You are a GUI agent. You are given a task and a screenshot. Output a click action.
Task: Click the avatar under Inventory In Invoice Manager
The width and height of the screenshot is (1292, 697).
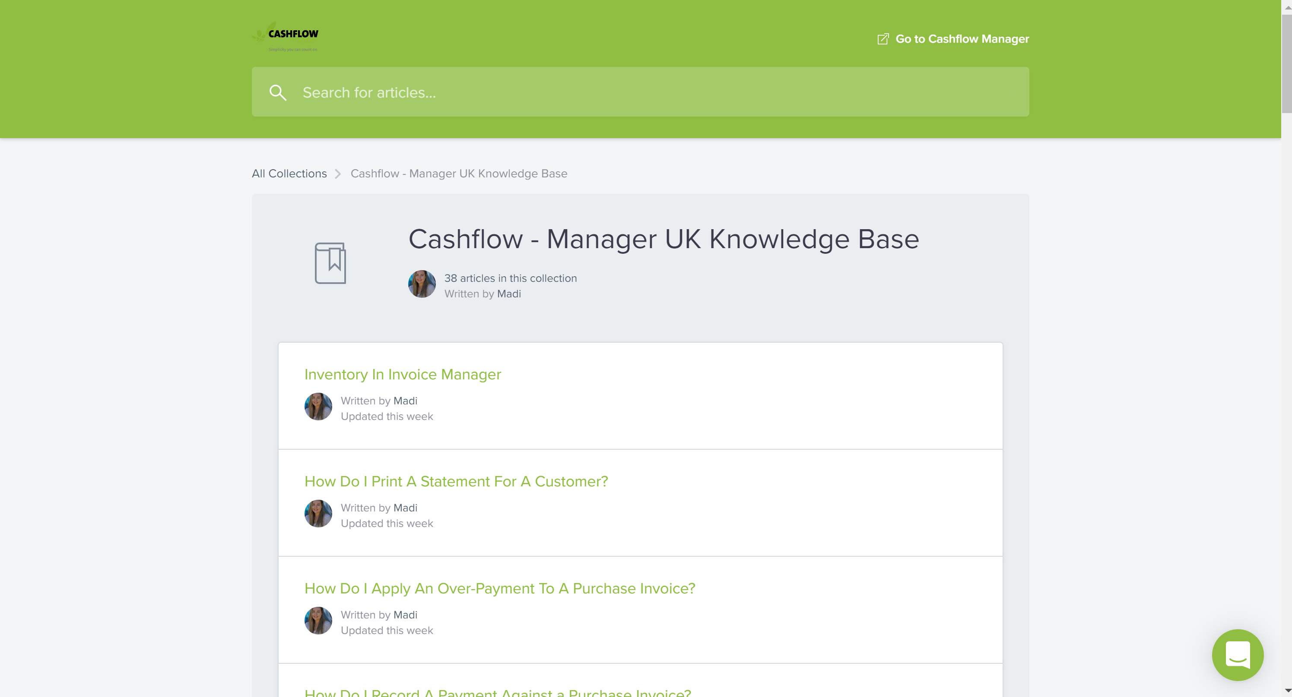(x=318, y=407)
